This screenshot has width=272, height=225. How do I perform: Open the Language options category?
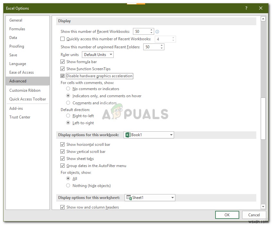point(28,64)
